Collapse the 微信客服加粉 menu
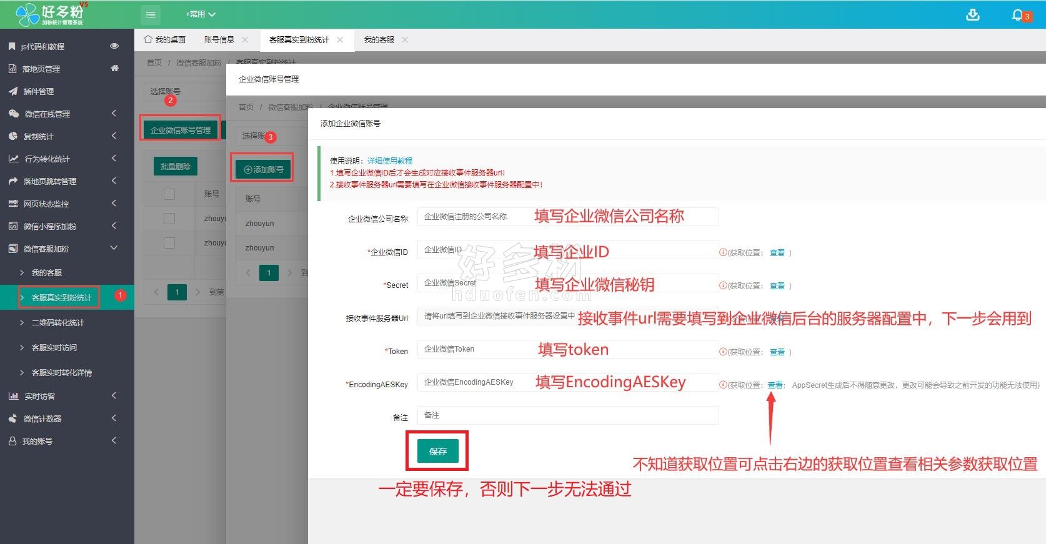The width and height of the screenshot is (1046, 544). (114, 248)
